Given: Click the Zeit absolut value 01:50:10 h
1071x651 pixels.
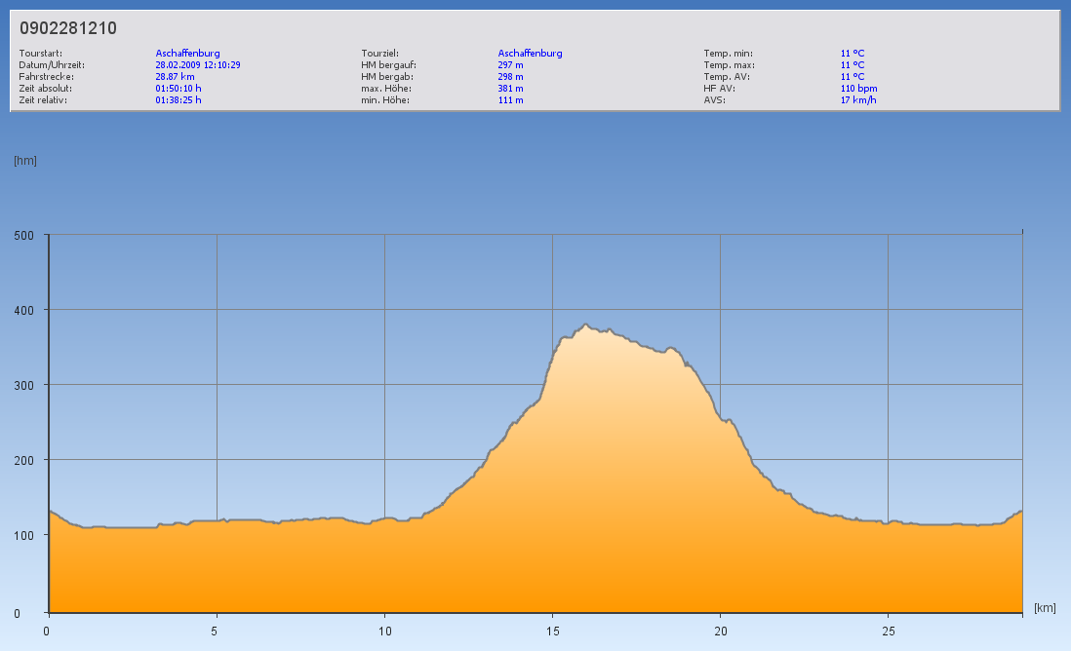Looking at the screenshot, I should [x=178, y=88].
